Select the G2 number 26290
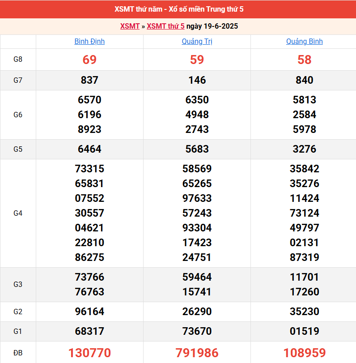 197,312
